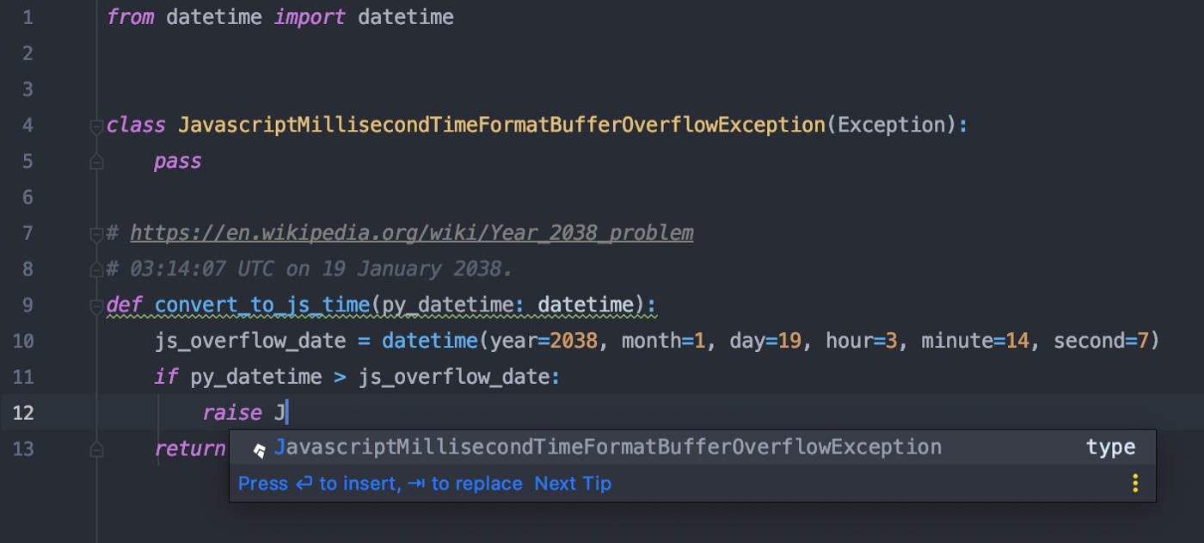Click the Exception base class in parentheses
The width and height of the screenshot is (1204, 543).
[x=891, y=126]
